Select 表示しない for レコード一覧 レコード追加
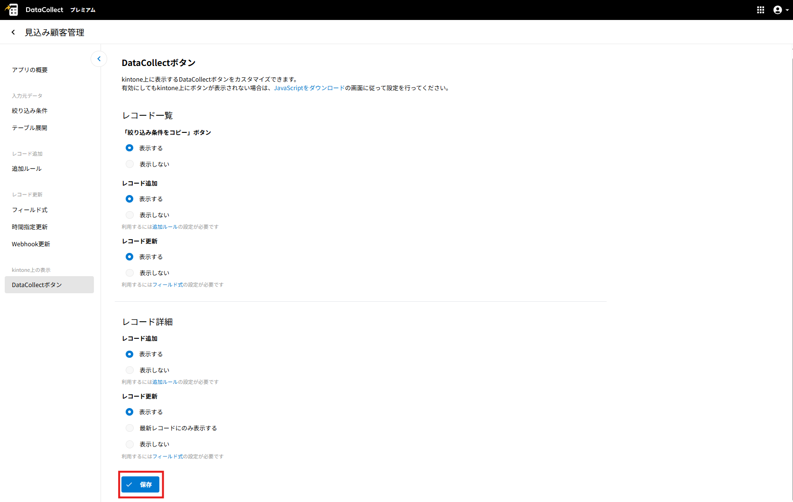This screenshot has height=502, width=793. pos(129,215)
